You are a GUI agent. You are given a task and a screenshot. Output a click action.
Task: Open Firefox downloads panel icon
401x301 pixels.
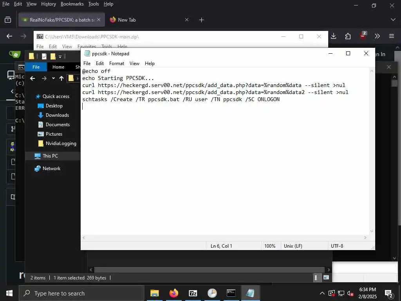coord(334,36)
